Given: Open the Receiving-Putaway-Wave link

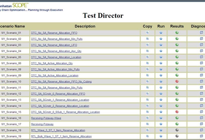Looking at the screenshot, I should pyautogui.click(x=46, y=118).
